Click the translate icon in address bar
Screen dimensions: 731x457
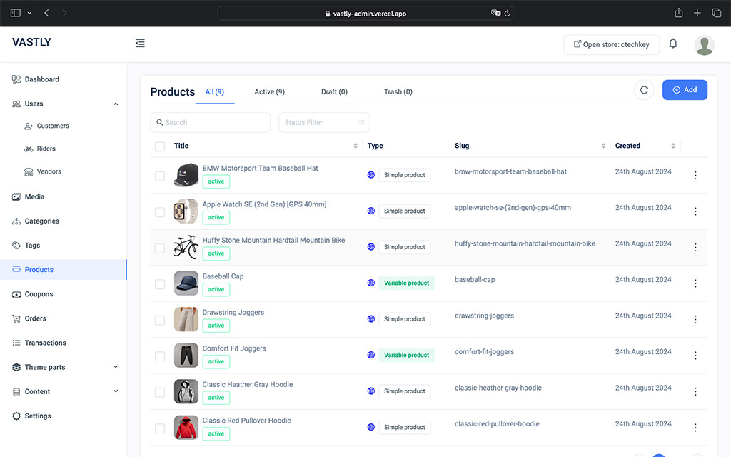click(x=495, y=13)
